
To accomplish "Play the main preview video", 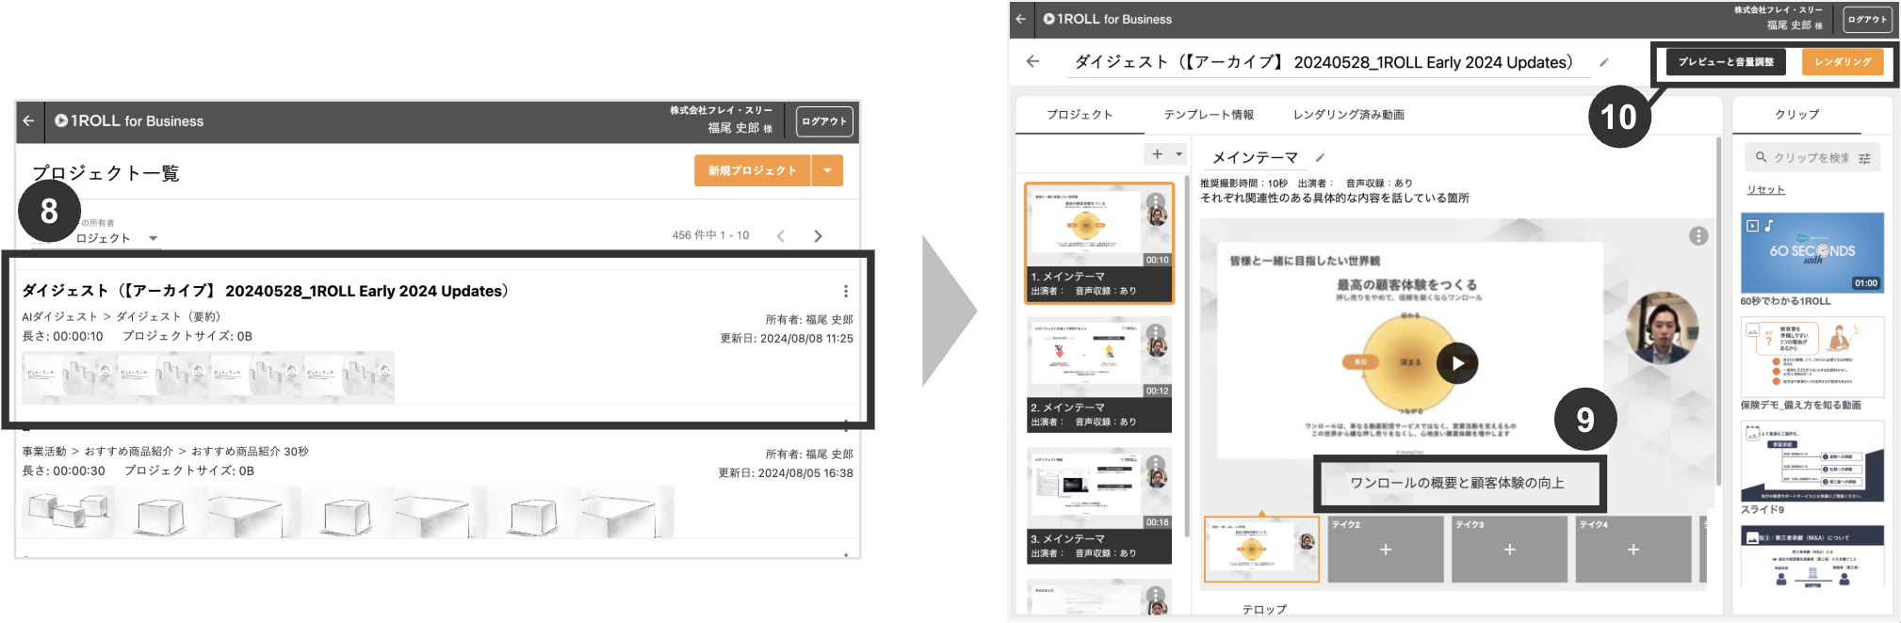I will point(1457,363).
